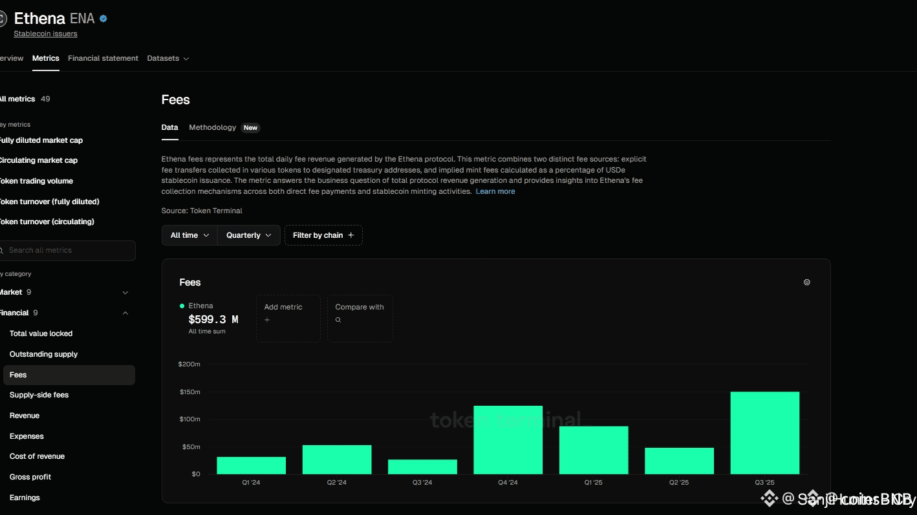Select the Revenue metric

pyautogui.click(x=25, y=415)
